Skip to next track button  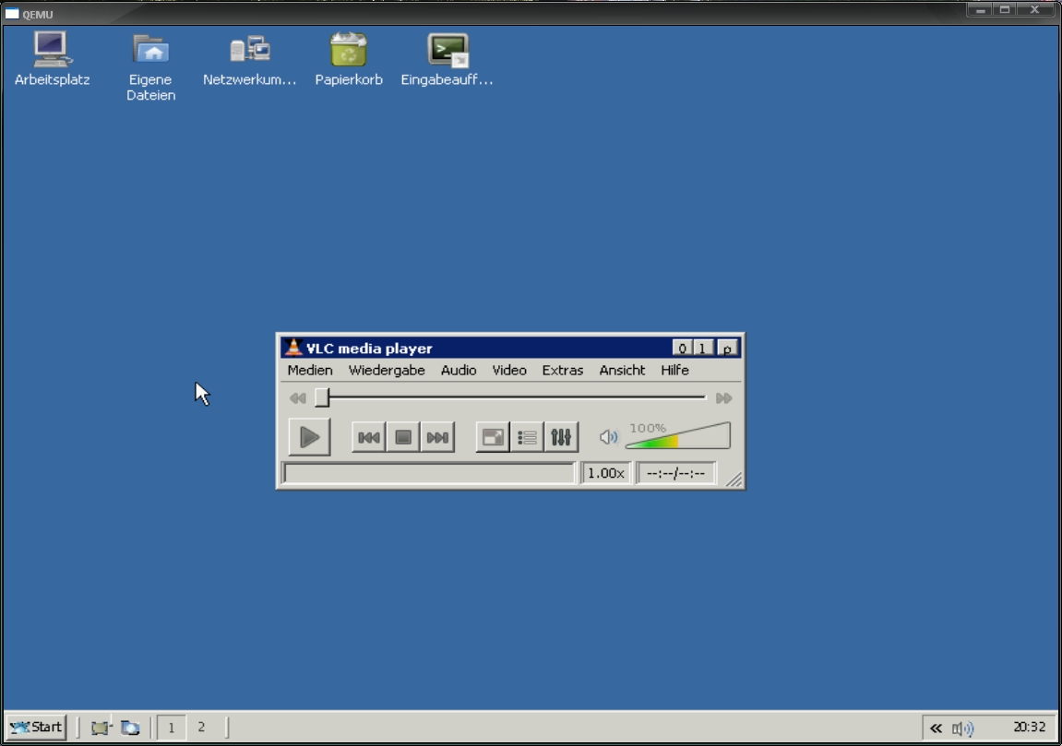click(437, 437)
